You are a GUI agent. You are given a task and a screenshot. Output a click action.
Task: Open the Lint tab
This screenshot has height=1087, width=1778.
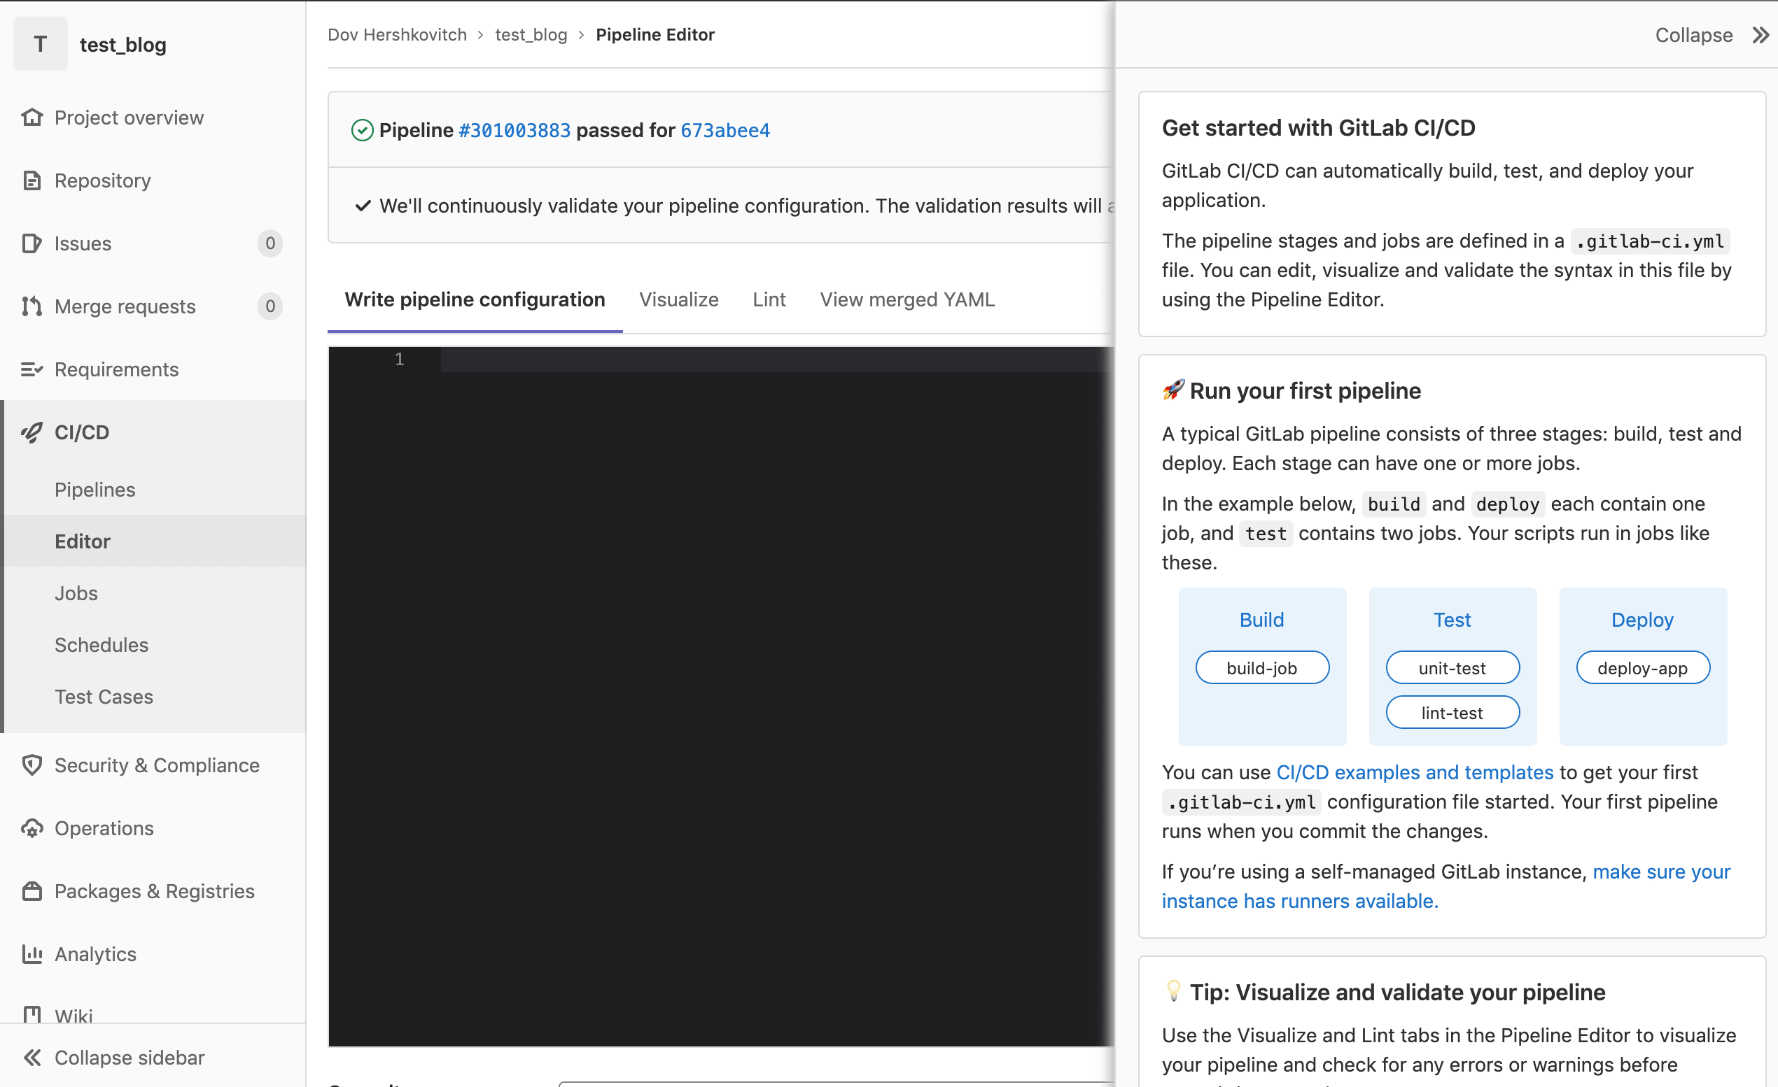click(x=769, y=299)
